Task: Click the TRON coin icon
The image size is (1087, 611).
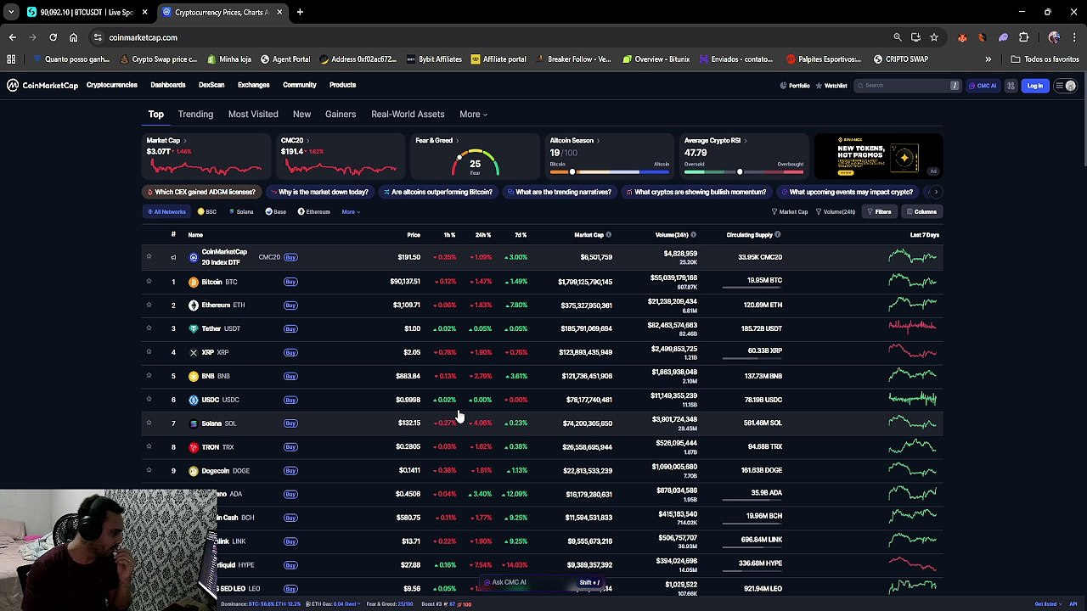Action: click(194, 447)
